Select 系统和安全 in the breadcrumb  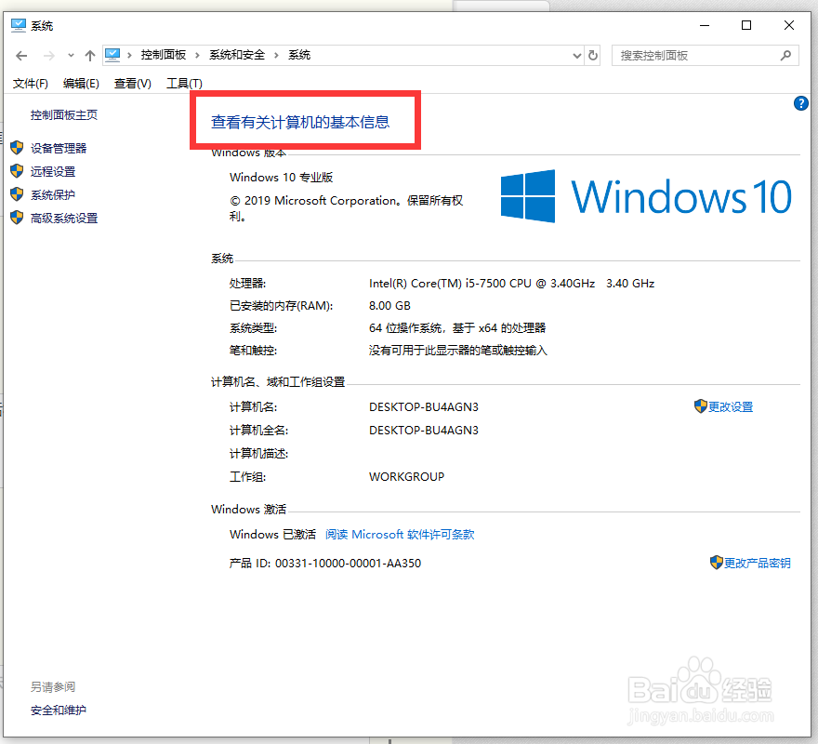pyautogui.click(x=237, y=55)
